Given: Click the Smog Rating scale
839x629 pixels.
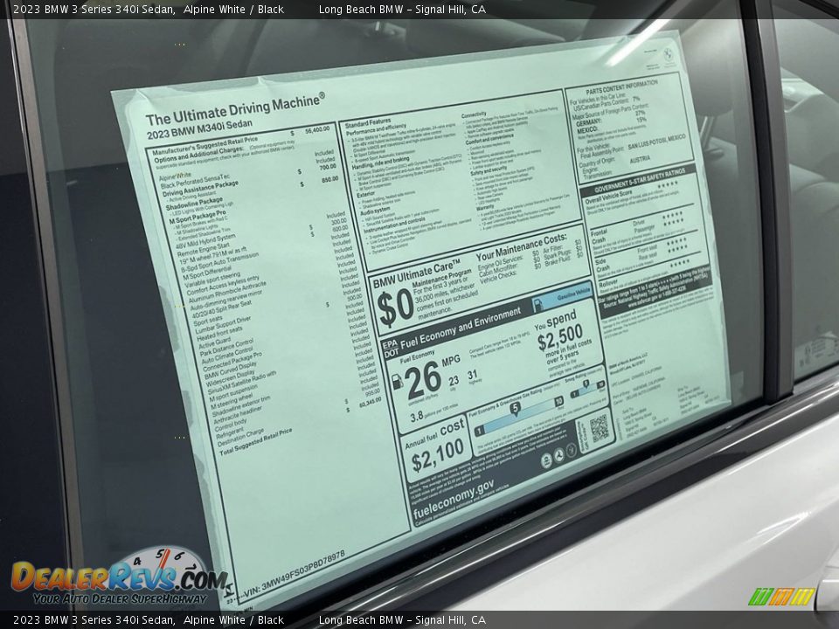Looking at the screenshot, I should (587, 389).
